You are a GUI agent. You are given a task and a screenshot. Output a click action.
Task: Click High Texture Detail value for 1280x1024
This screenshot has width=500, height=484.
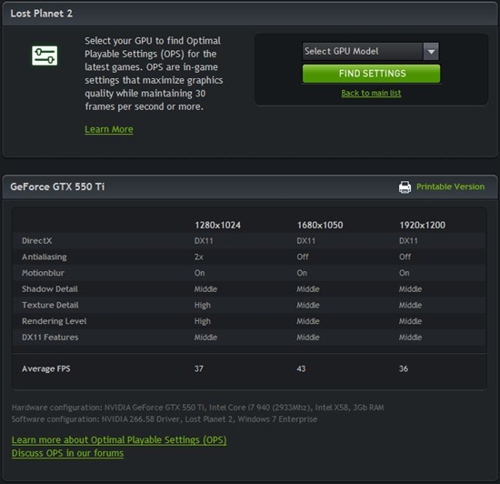(x=203, y=306)
